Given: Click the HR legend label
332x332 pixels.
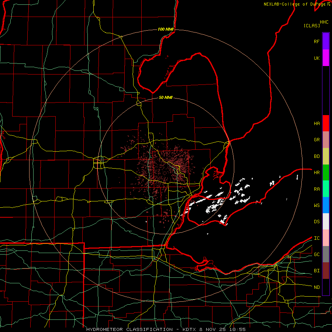Looking at the screenshot, I should 317,173.
